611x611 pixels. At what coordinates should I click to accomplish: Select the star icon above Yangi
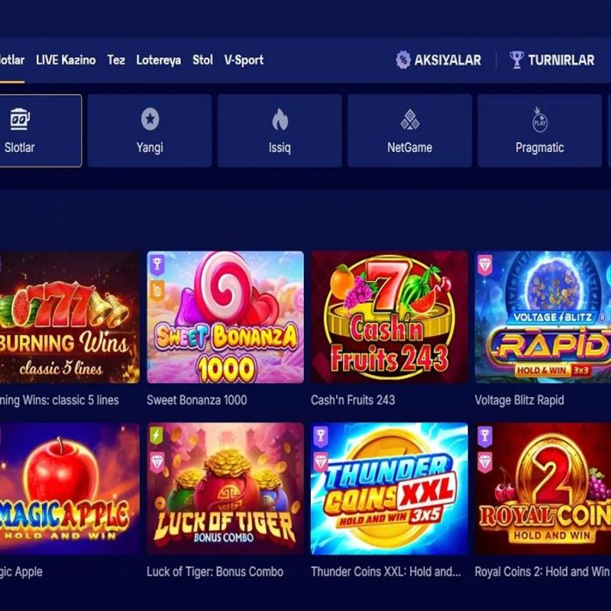click(150, 118)
